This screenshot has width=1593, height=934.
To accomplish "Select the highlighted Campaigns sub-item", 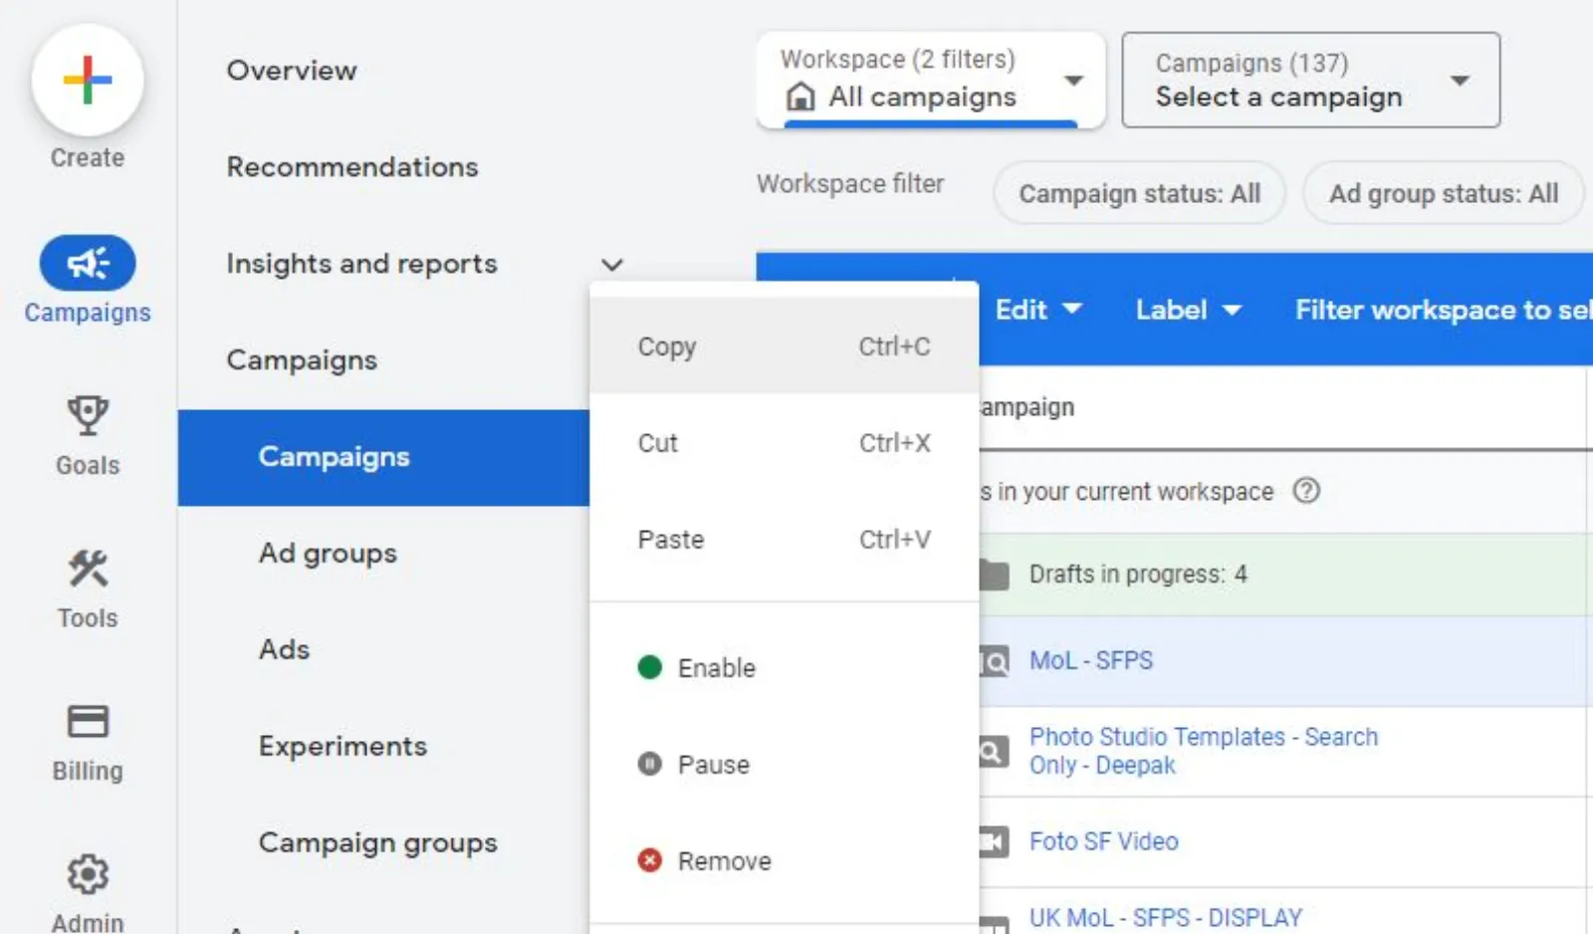I will [x=384, y=457].
